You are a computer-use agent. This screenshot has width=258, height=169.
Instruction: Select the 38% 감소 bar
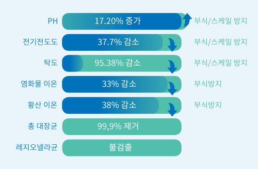pyautogui.click(x=122, y=106)
